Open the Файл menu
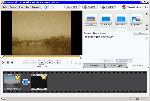This screenshot has width=150, height=101. [5, 7]
